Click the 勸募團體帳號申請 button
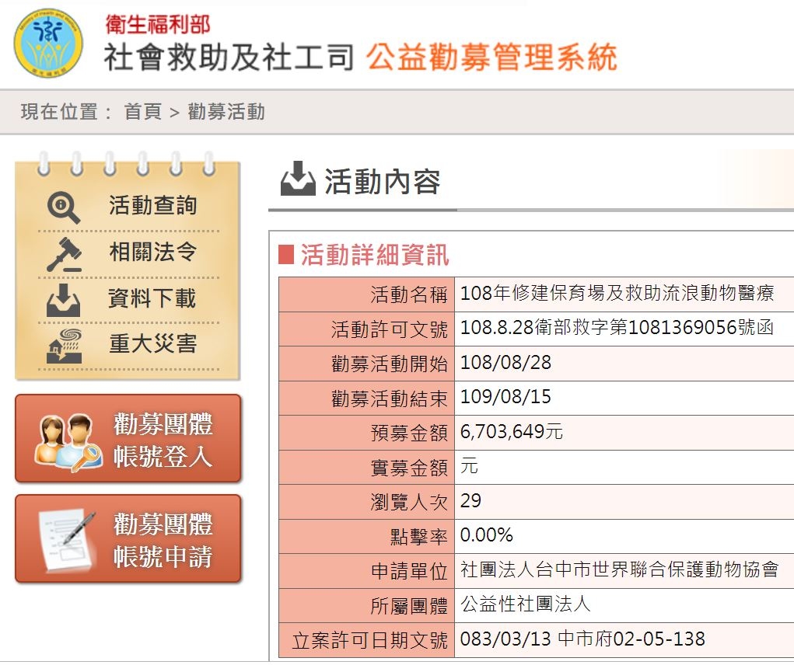Screen dimensions: 794x665 pos(128,538)
